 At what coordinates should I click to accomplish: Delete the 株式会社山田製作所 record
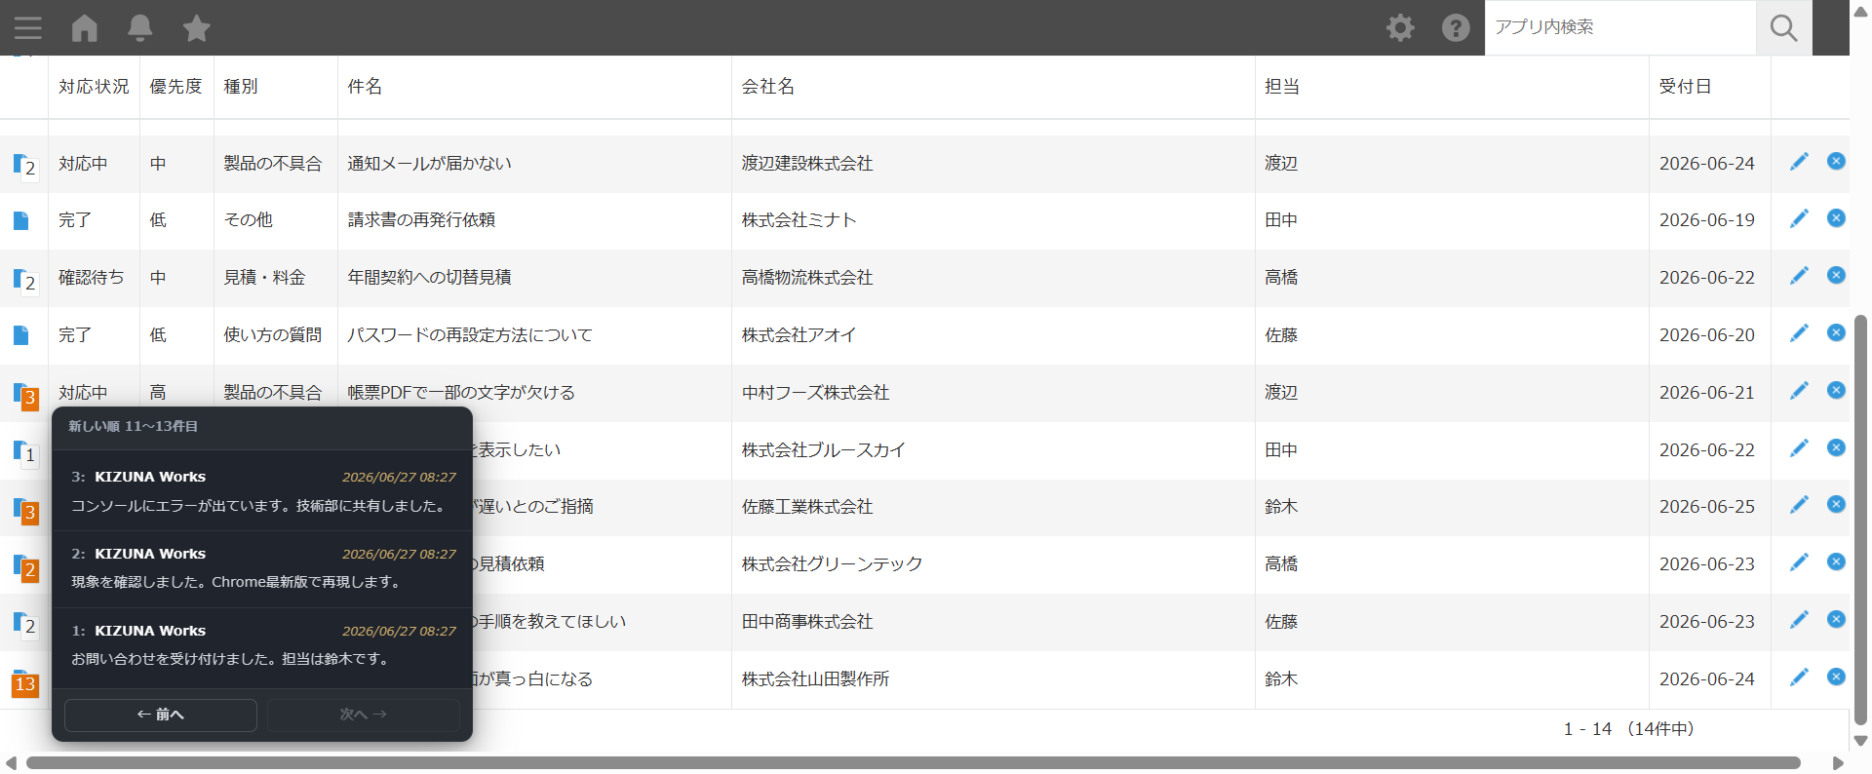pyautogui.click(x=1836, y=677)
